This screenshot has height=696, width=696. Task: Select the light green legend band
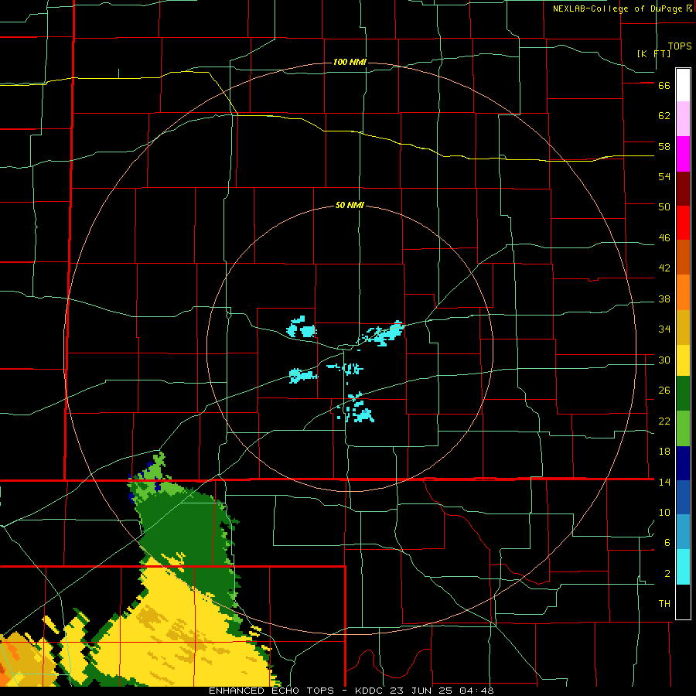click(x=683, y=428)
